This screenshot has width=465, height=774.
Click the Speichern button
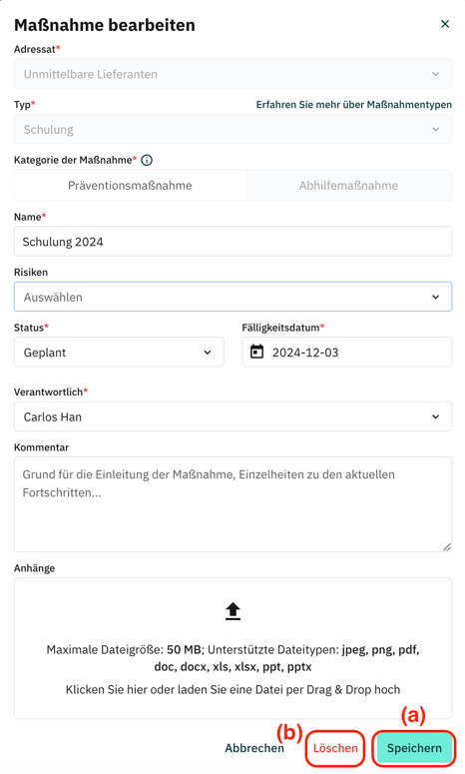pos(414,748)
